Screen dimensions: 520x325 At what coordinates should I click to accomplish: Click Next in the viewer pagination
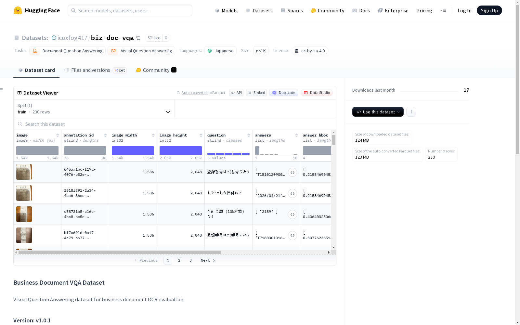(x=208, y=260)
